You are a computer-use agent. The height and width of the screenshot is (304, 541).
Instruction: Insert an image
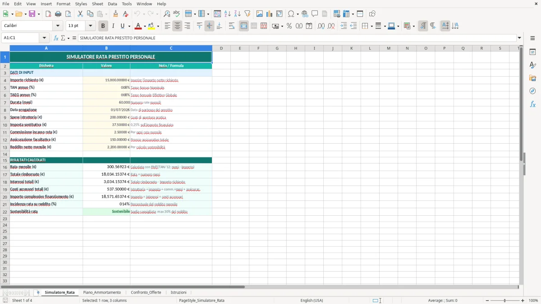point(260,14)
